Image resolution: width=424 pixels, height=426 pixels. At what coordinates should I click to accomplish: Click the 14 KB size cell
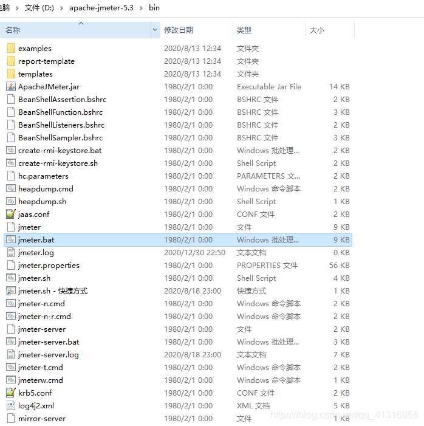[340, 87]
